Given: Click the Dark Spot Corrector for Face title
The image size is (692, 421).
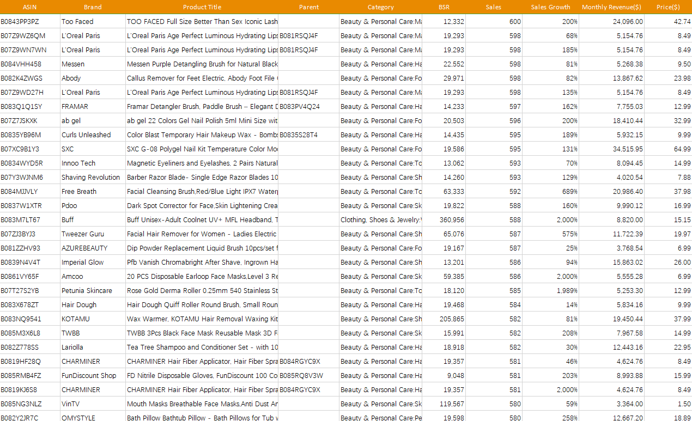Looking at the screenshot, I should (x=202, y=206).
